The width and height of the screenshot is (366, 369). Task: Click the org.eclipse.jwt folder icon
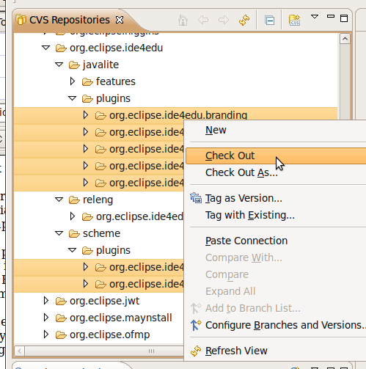[x=61, y=302]
